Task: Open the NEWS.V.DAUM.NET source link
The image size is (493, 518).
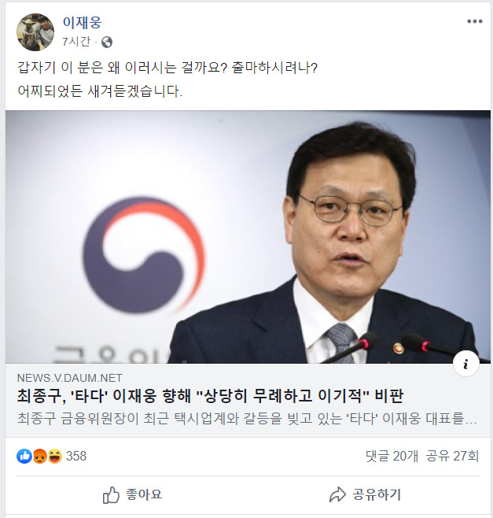Action: click(x=70, y=378)
